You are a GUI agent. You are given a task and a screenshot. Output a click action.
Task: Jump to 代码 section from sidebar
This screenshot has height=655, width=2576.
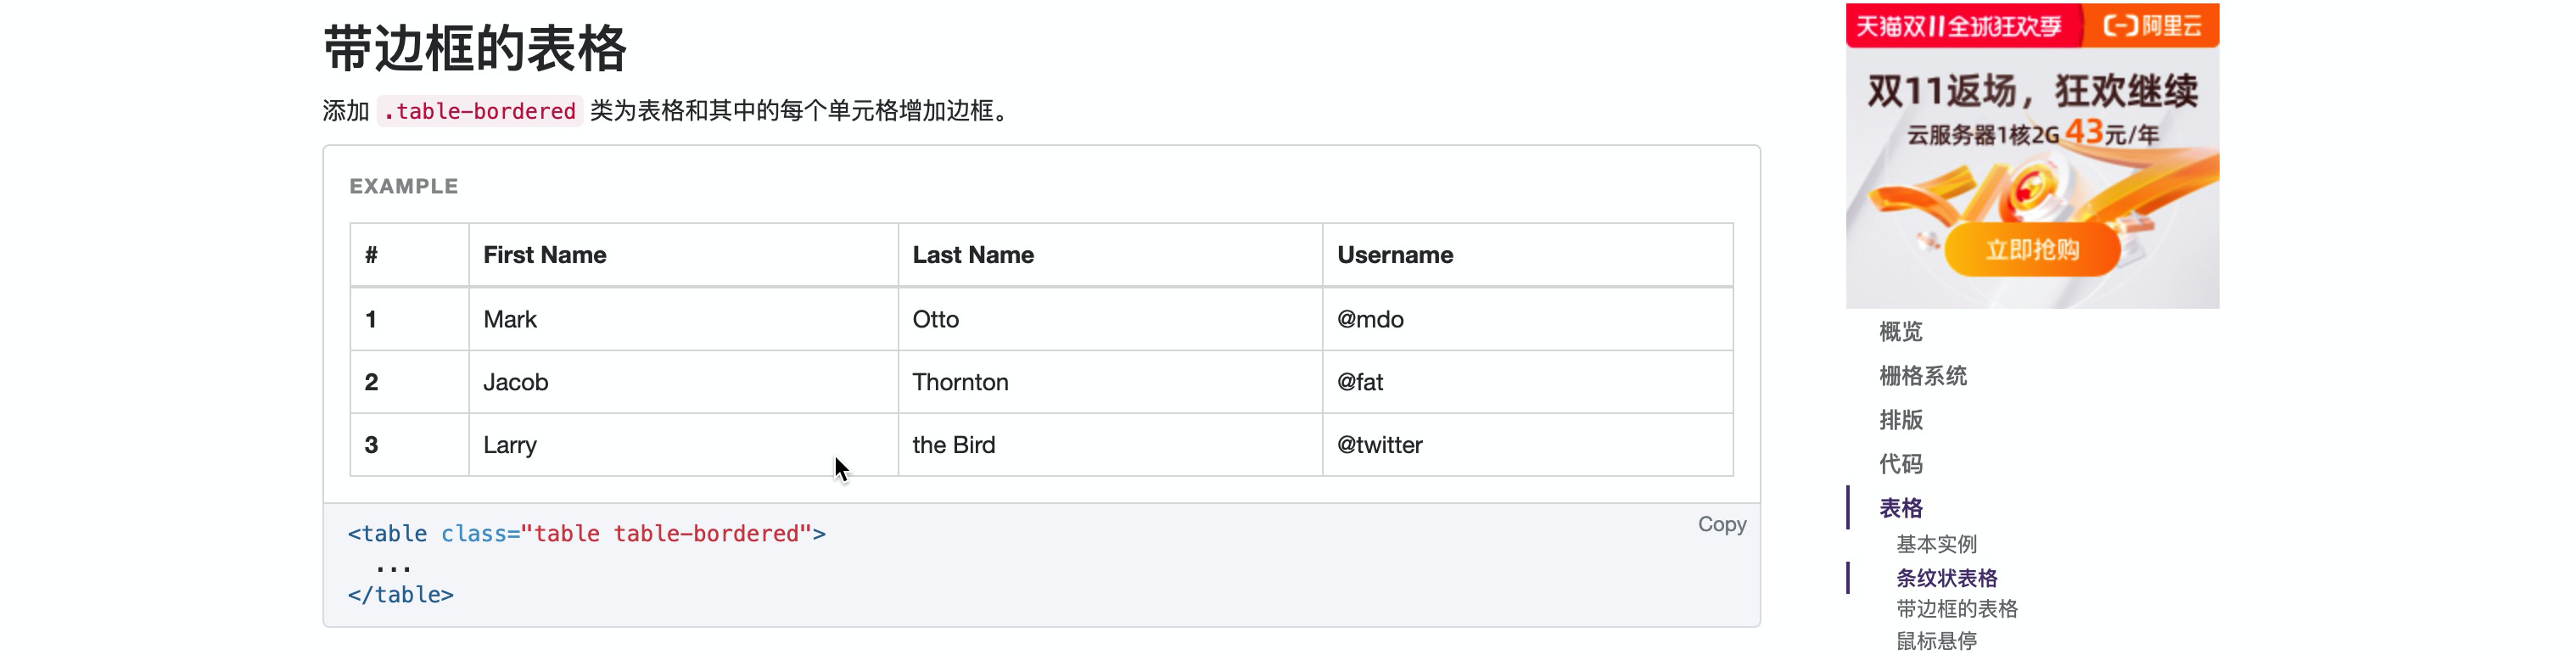pos(1900,464)
